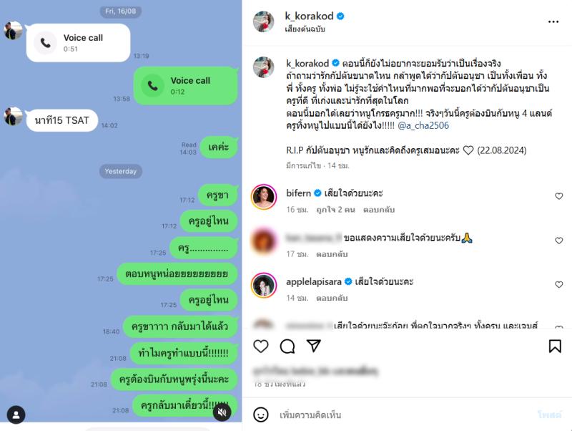Viewport: 572px width, 431px height.
Task: Open applelapisara's profile avatar
Action: pos(264,285)
